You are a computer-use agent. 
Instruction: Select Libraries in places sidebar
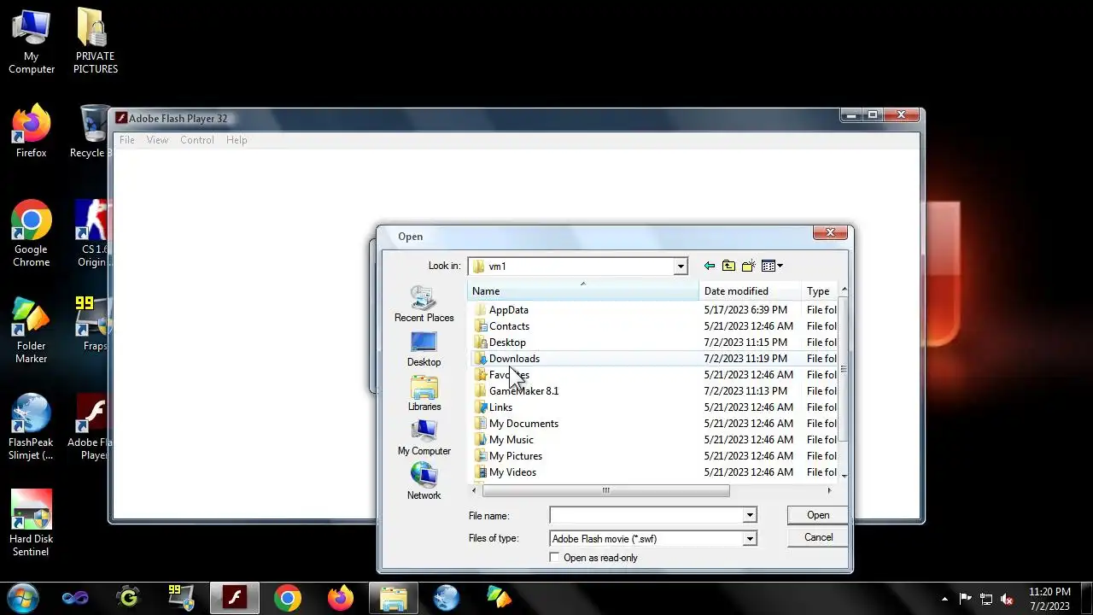click(424, 394)
